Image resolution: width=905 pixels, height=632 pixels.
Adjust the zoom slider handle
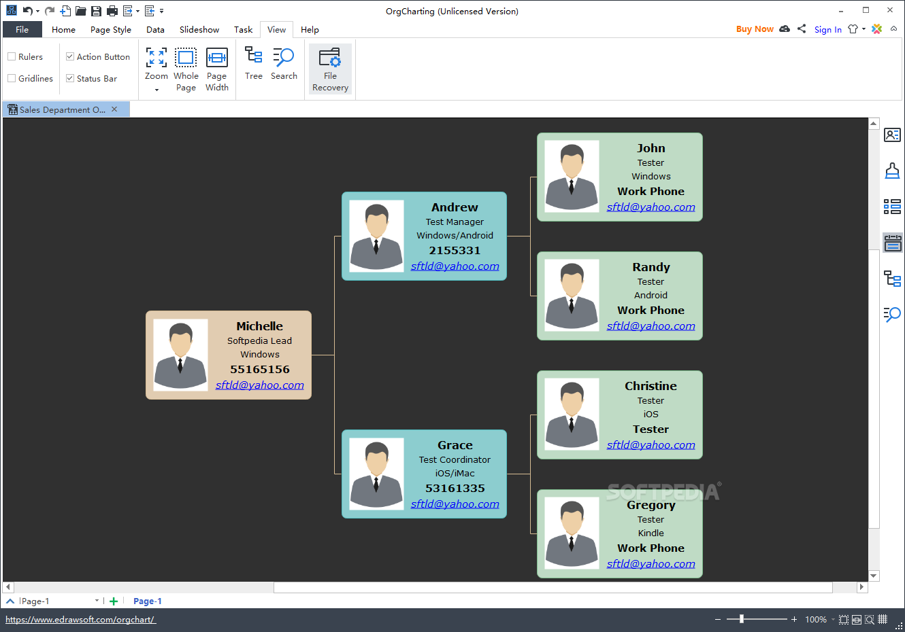(x=742, y=619)
